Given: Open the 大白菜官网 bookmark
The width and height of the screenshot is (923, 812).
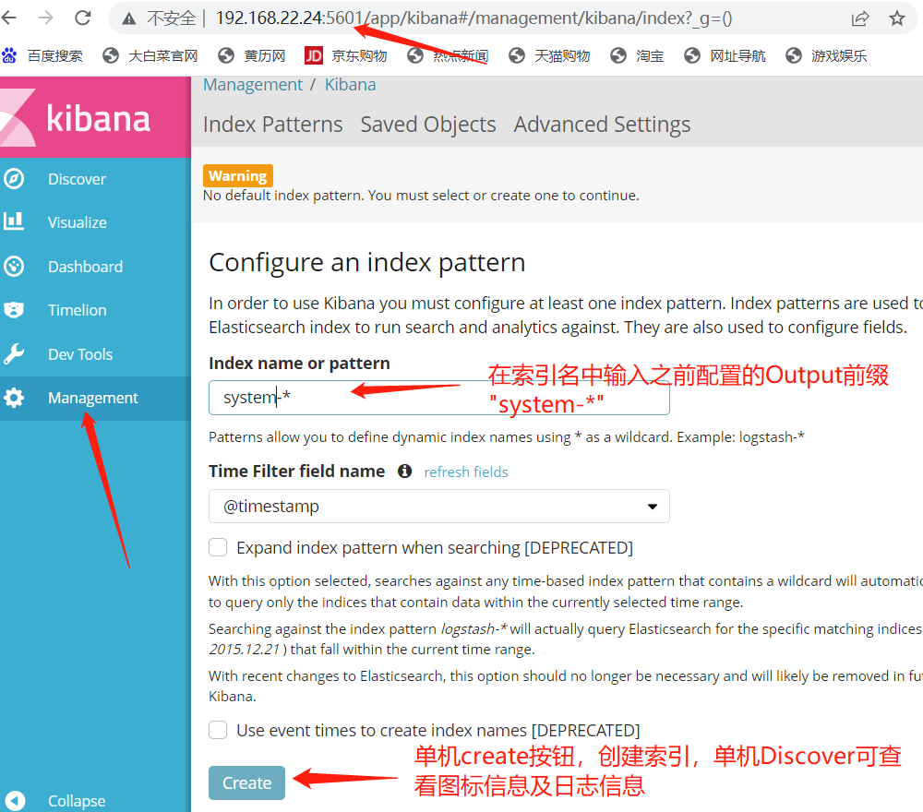Looking at the screenshot, I should pos(150,56).
